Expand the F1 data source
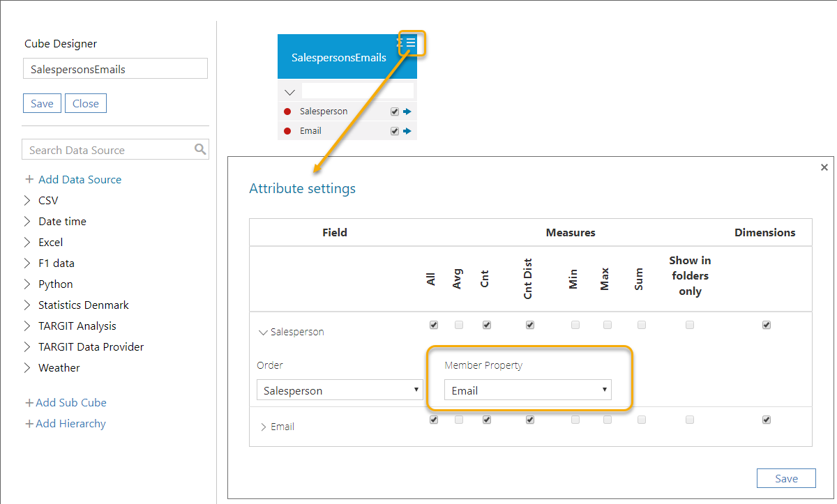Screen dimensions: 837x504 [27, 263]
